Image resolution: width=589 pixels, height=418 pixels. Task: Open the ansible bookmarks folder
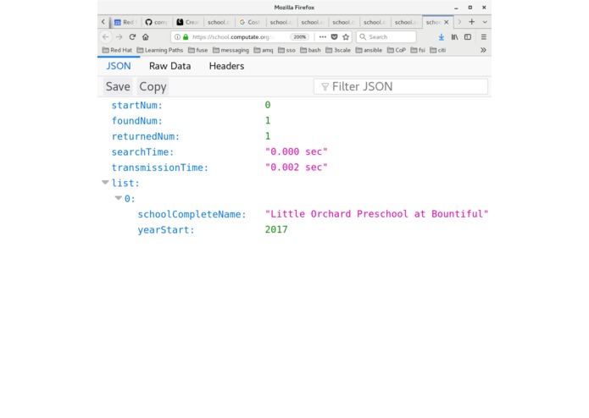pos(369,50)
